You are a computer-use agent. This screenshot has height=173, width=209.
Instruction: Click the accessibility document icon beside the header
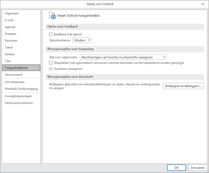point(52,15)
